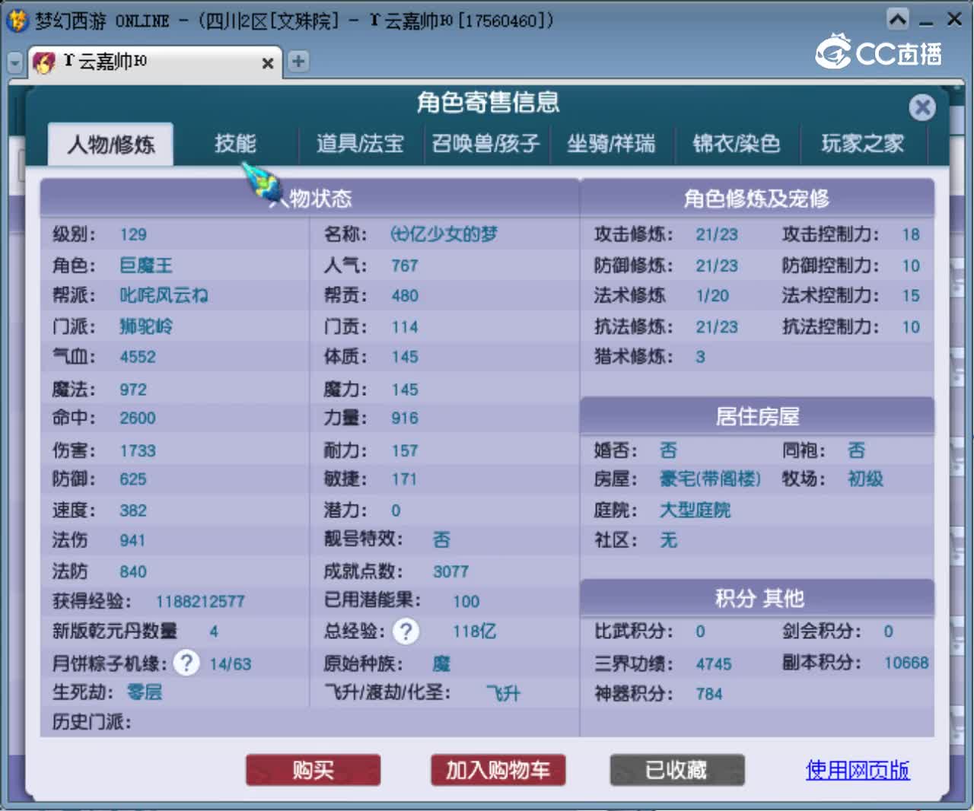Click the 神器积分 value 784
974x811 pixels.
(709, 694)
